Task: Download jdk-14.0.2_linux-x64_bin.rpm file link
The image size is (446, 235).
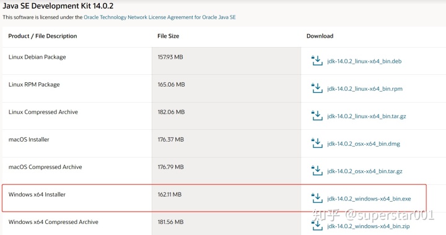Action: click(x=365, y=89)
